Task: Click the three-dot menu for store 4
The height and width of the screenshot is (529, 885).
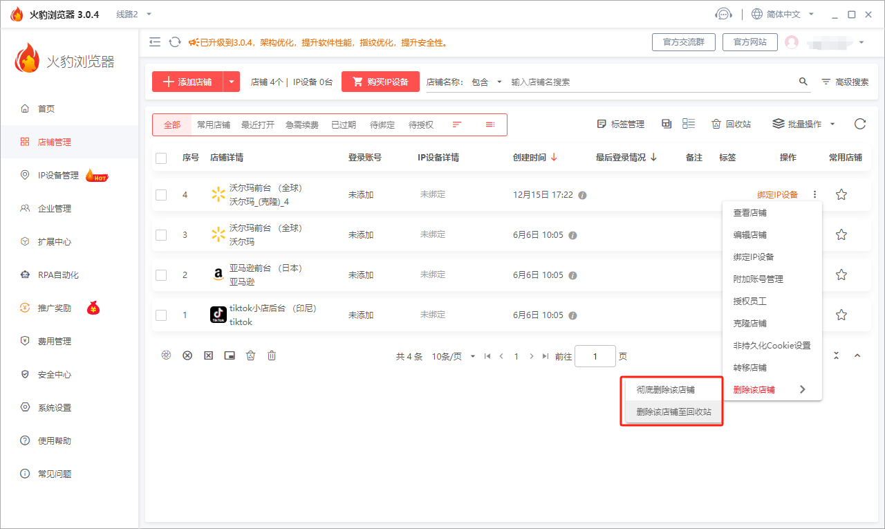Action: point(815,195)
